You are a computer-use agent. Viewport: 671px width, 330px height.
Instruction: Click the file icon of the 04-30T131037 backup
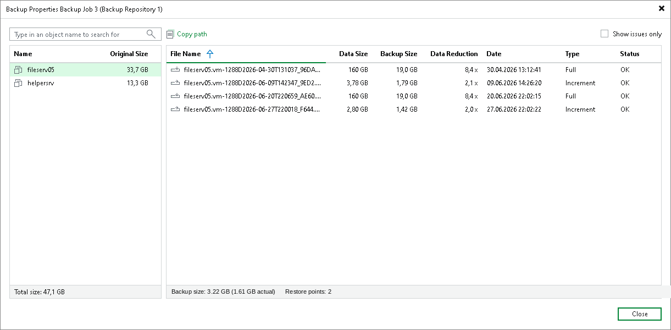pos(175,70)
